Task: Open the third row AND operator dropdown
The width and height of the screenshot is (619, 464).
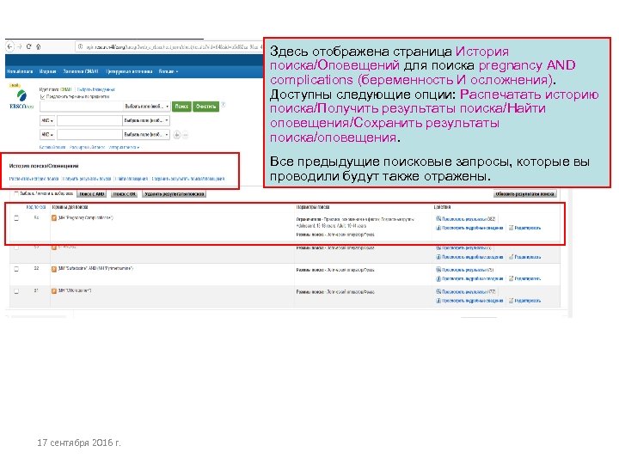Action: pos(47,135)
